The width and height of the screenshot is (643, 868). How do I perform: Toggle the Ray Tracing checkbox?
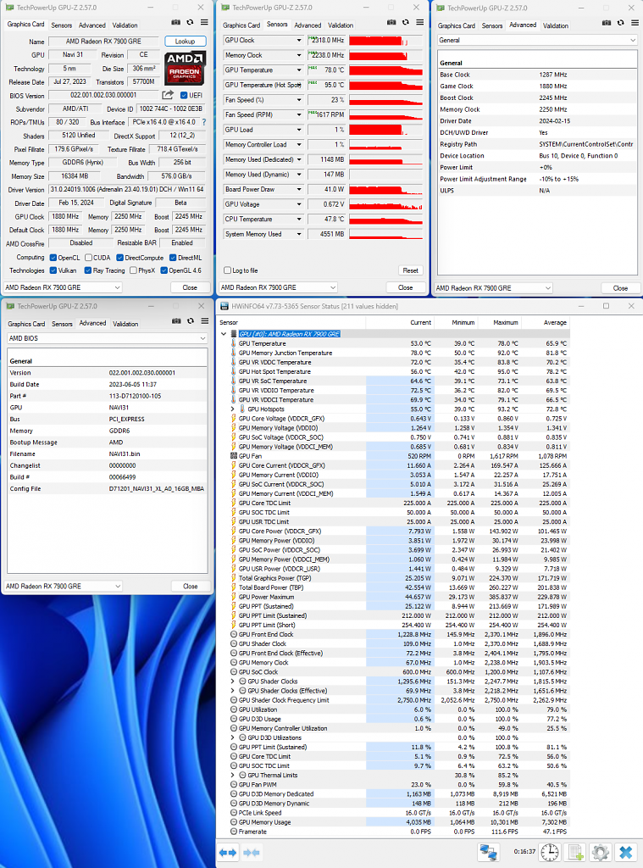pos(87,270)
